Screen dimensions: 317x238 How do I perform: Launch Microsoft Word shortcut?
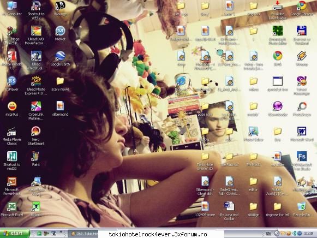click(302, 134)
